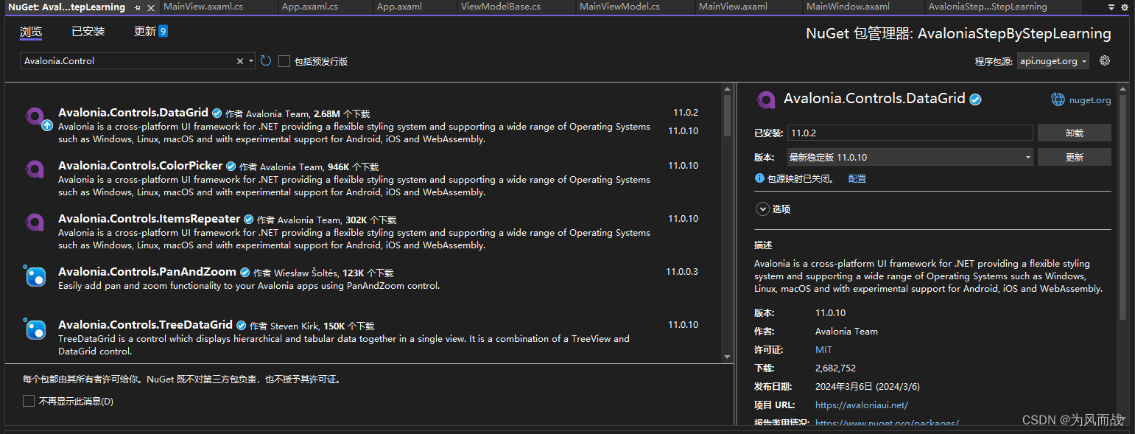Collapse the 选项 expander
1135x434 pixels.
(x=763, y=209)
